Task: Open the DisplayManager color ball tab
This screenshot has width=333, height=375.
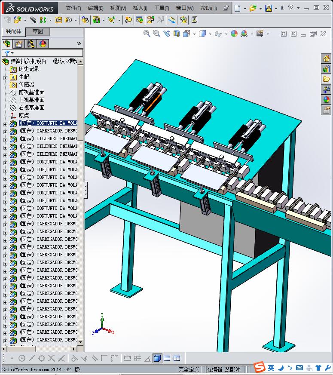Action: [43, 44]
